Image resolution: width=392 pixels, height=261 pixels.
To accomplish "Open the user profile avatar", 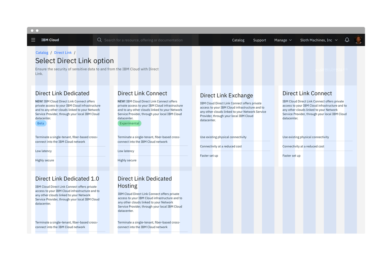I will point(358,40).
